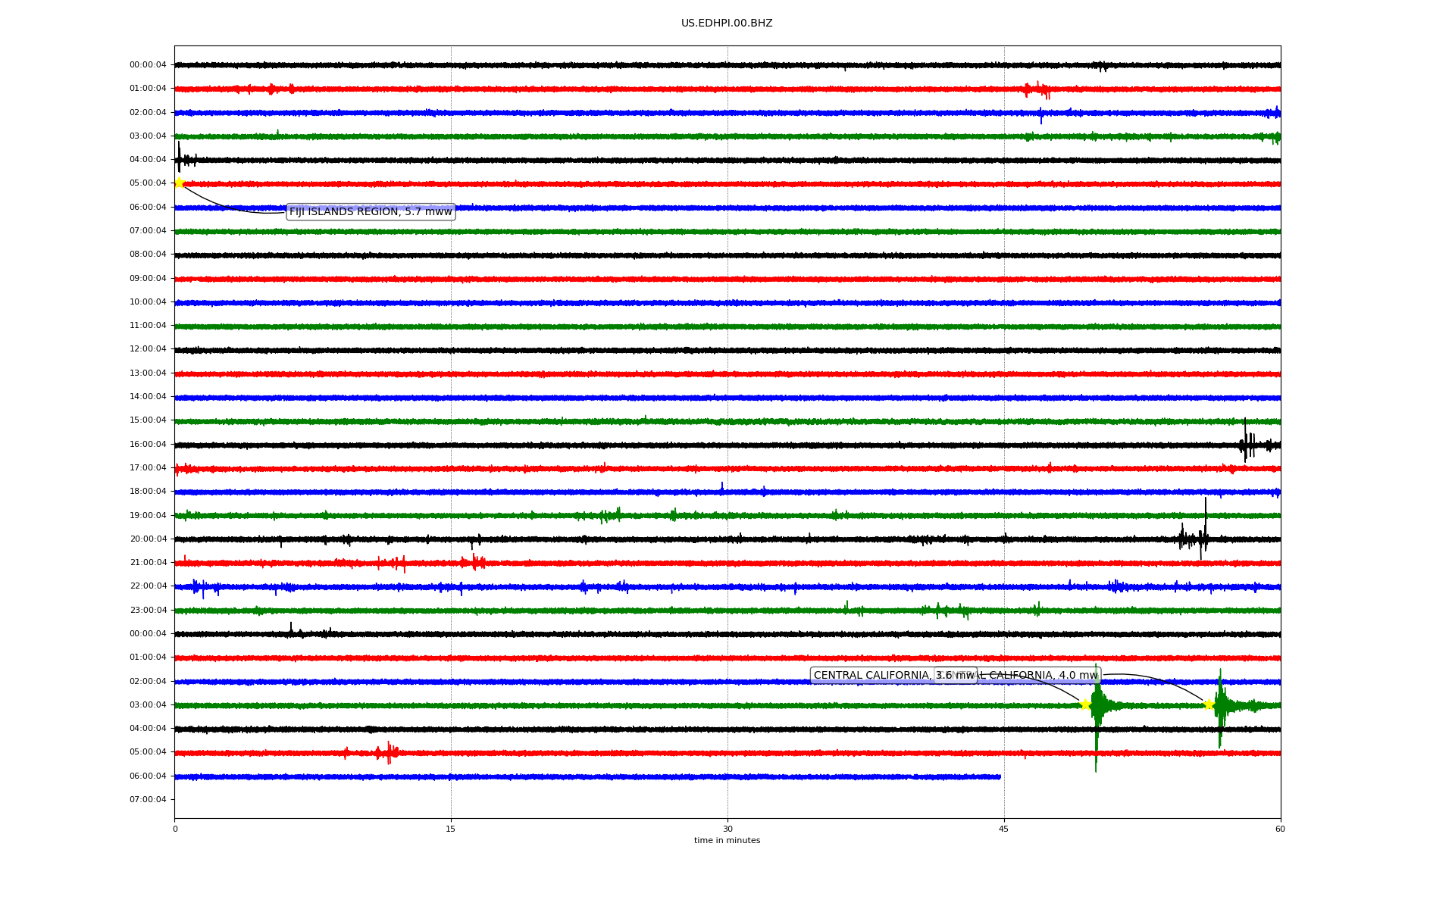Click the Central California 3.6 star marker
This screenshot has height=909, width=1455.
click(x=1085, y=704)
